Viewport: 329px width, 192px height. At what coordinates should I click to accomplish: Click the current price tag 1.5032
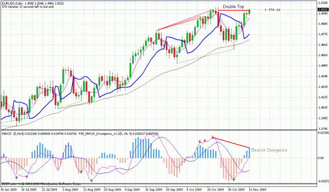point(323,9)
